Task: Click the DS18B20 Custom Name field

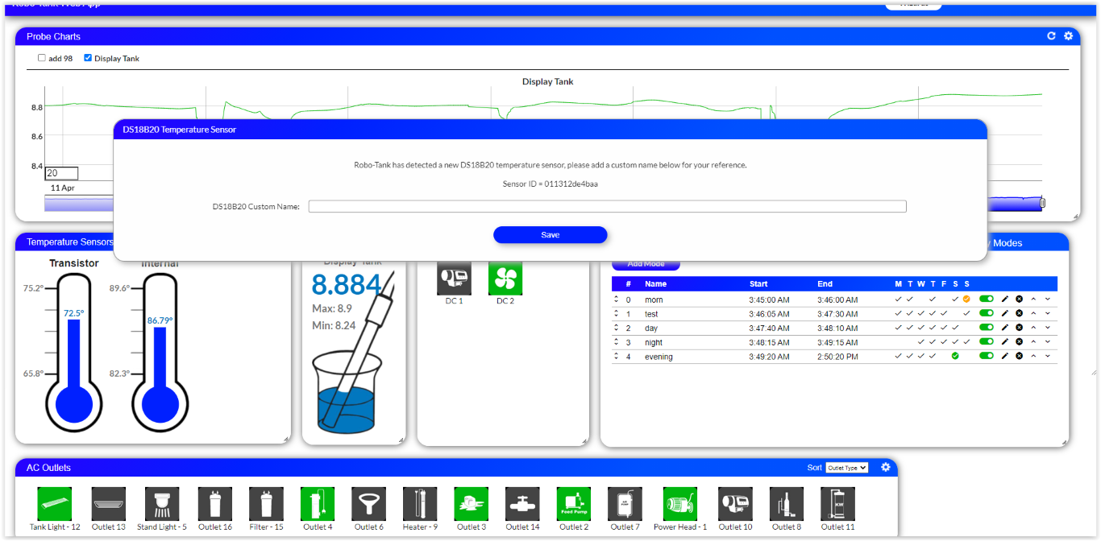Action: 607,207
